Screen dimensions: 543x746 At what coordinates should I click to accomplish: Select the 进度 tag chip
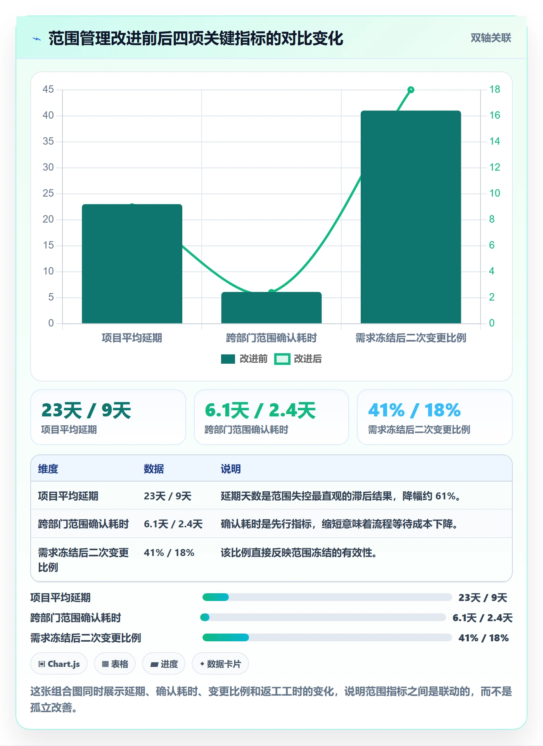click(x=164, y=664)
